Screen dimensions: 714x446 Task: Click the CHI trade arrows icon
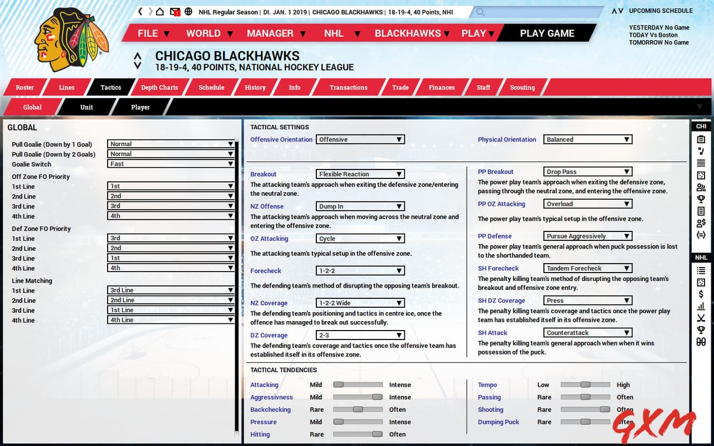[701, 235]
